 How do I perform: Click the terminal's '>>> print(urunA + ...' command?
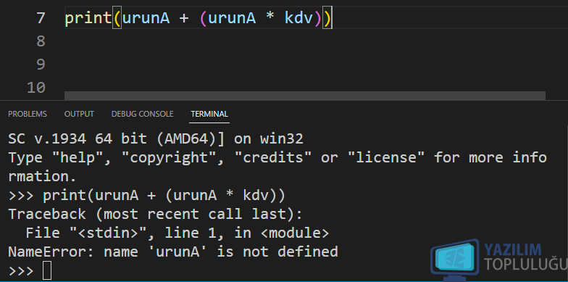pyautogui.click(x=146, y=196)
